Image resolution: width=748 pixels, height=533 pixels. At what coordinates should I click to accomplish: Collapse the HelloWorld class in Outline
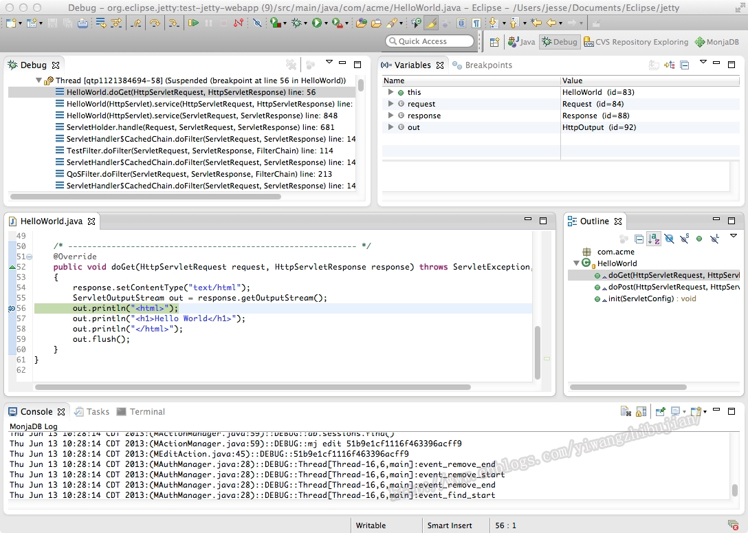point(576,263)
